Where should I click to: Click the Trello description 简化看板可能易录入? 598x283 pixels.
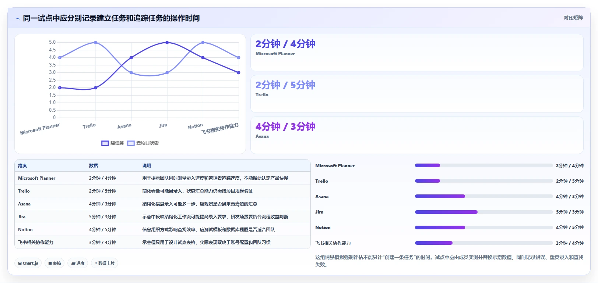pos(197,191)
